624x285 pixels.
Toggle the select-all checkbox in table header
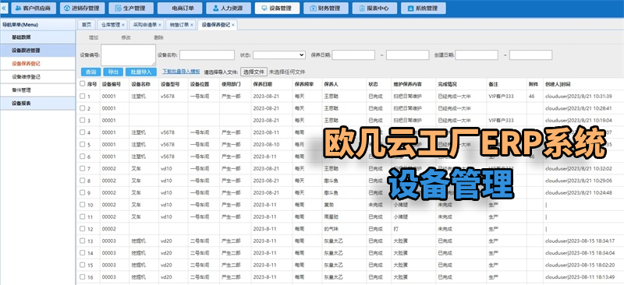click(x=83, y=84)
